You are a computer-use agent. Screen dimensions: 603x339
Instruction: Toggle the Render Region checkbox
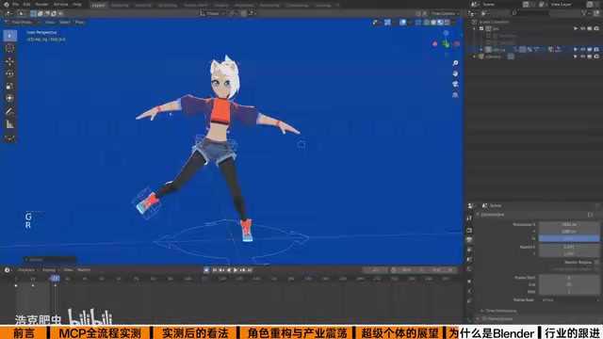click(596, 262)
